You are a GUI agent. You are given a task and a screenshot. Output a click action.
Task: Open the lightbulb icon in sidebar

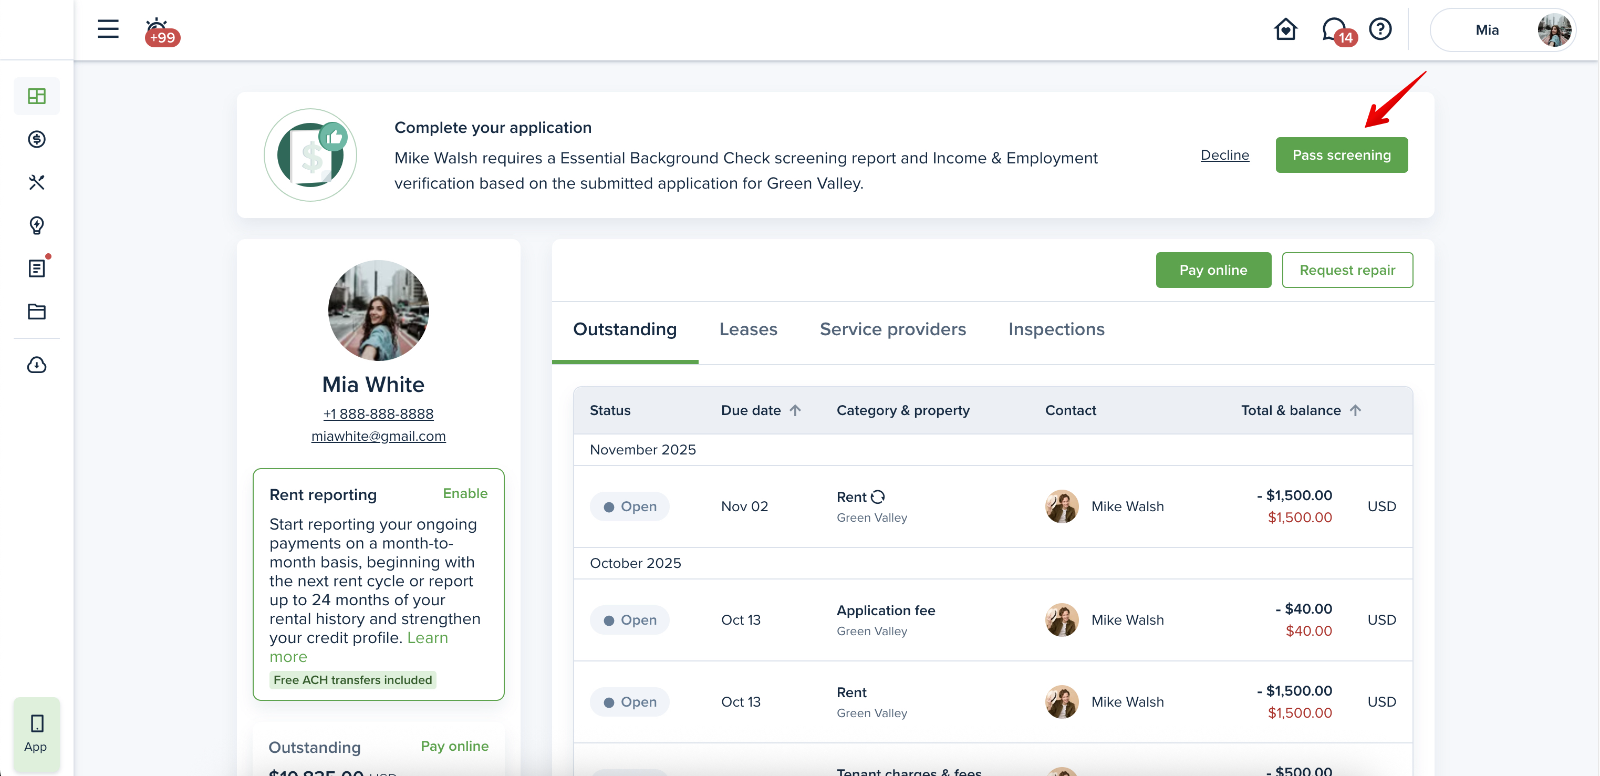click(37, 225)
